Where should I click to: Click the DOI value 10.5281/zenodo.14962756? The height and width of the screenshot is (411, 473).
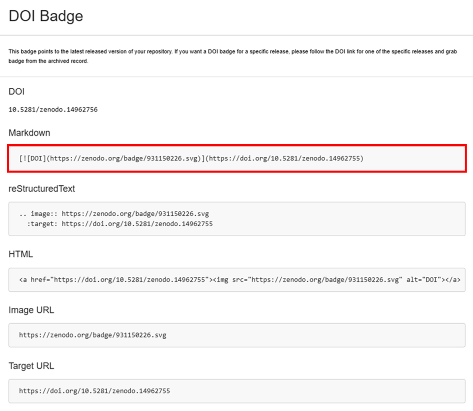point(53,110)
